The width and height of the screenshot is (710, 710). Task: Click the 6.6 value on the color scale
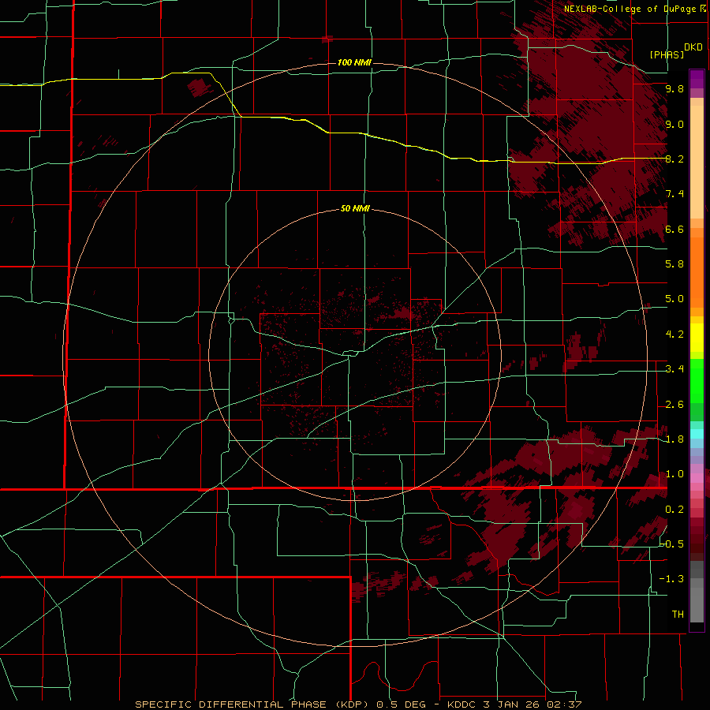674,229
